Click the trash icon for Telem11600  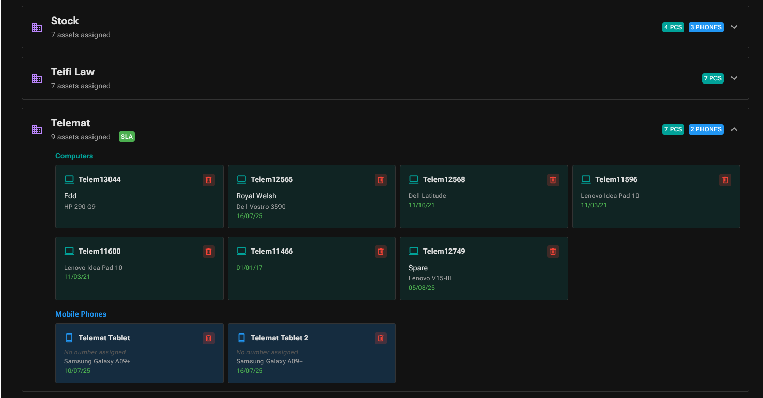tap(208, 252)
